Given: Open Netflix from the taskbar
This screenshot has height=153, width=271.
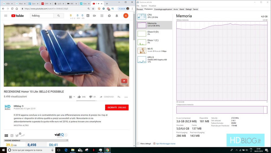Looking at the screenshot, I should (x=93, y=150).
